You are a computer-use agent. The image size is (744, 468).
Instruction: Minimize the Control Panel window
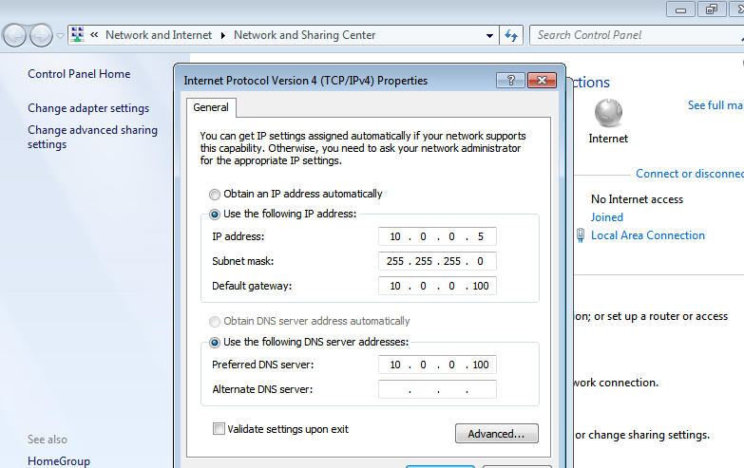pos(680,9)
